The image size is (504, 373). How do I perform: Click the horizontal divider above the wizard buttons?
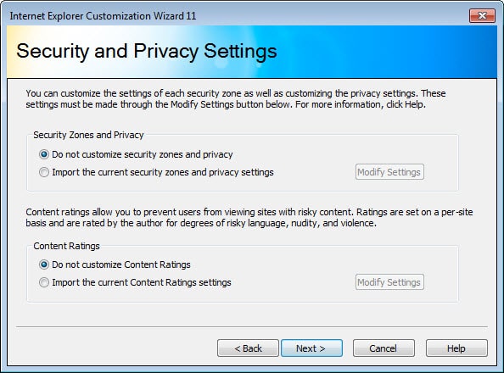pyautogui.click(x=252, y=327)
